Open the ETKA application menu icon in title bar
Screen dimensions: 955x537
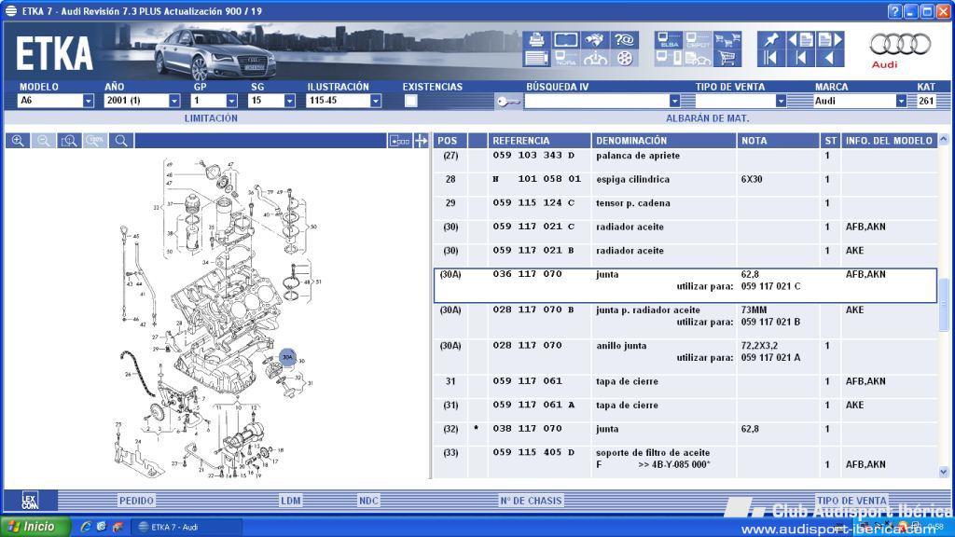tap(11, 11)
